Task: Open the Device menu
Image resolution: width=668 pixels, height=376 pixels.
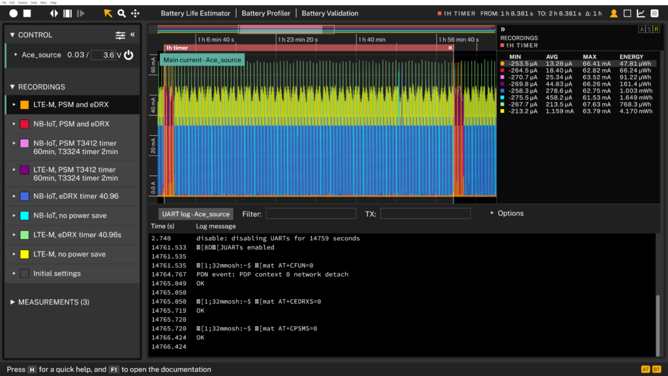Action: [x=24, y=3]
